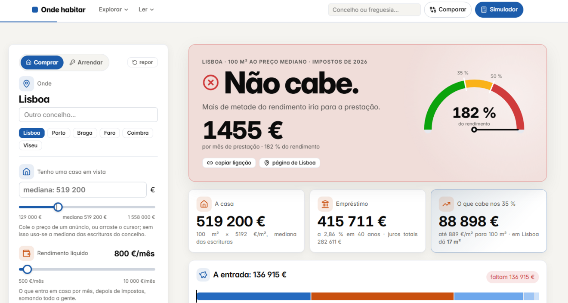Click the 182 % gauge needle knob
568x303 pixels.
[x=474, y=130]
